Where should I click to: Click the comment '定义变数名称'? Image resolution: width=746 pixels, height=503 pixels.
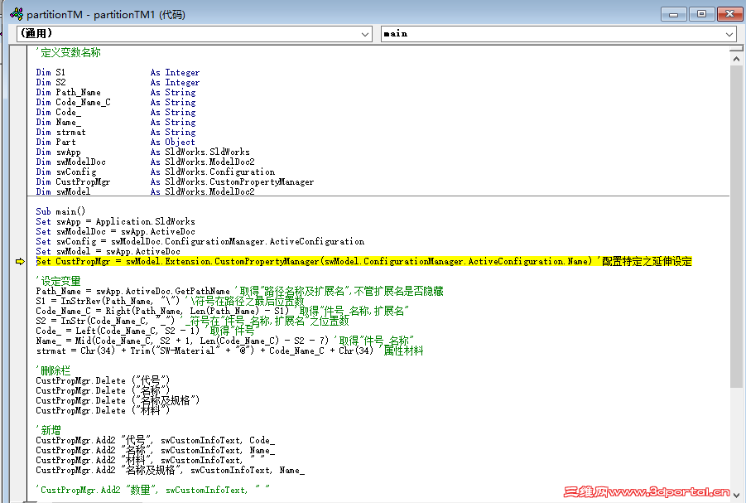coord(69,52)
